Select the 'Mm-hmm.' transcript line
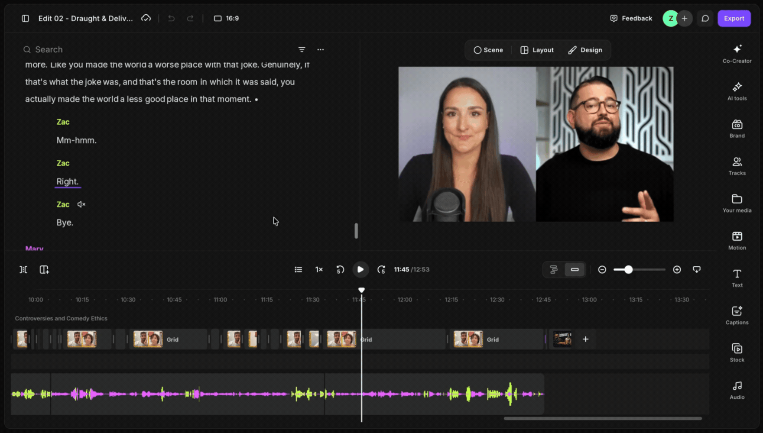 [76, 140]
